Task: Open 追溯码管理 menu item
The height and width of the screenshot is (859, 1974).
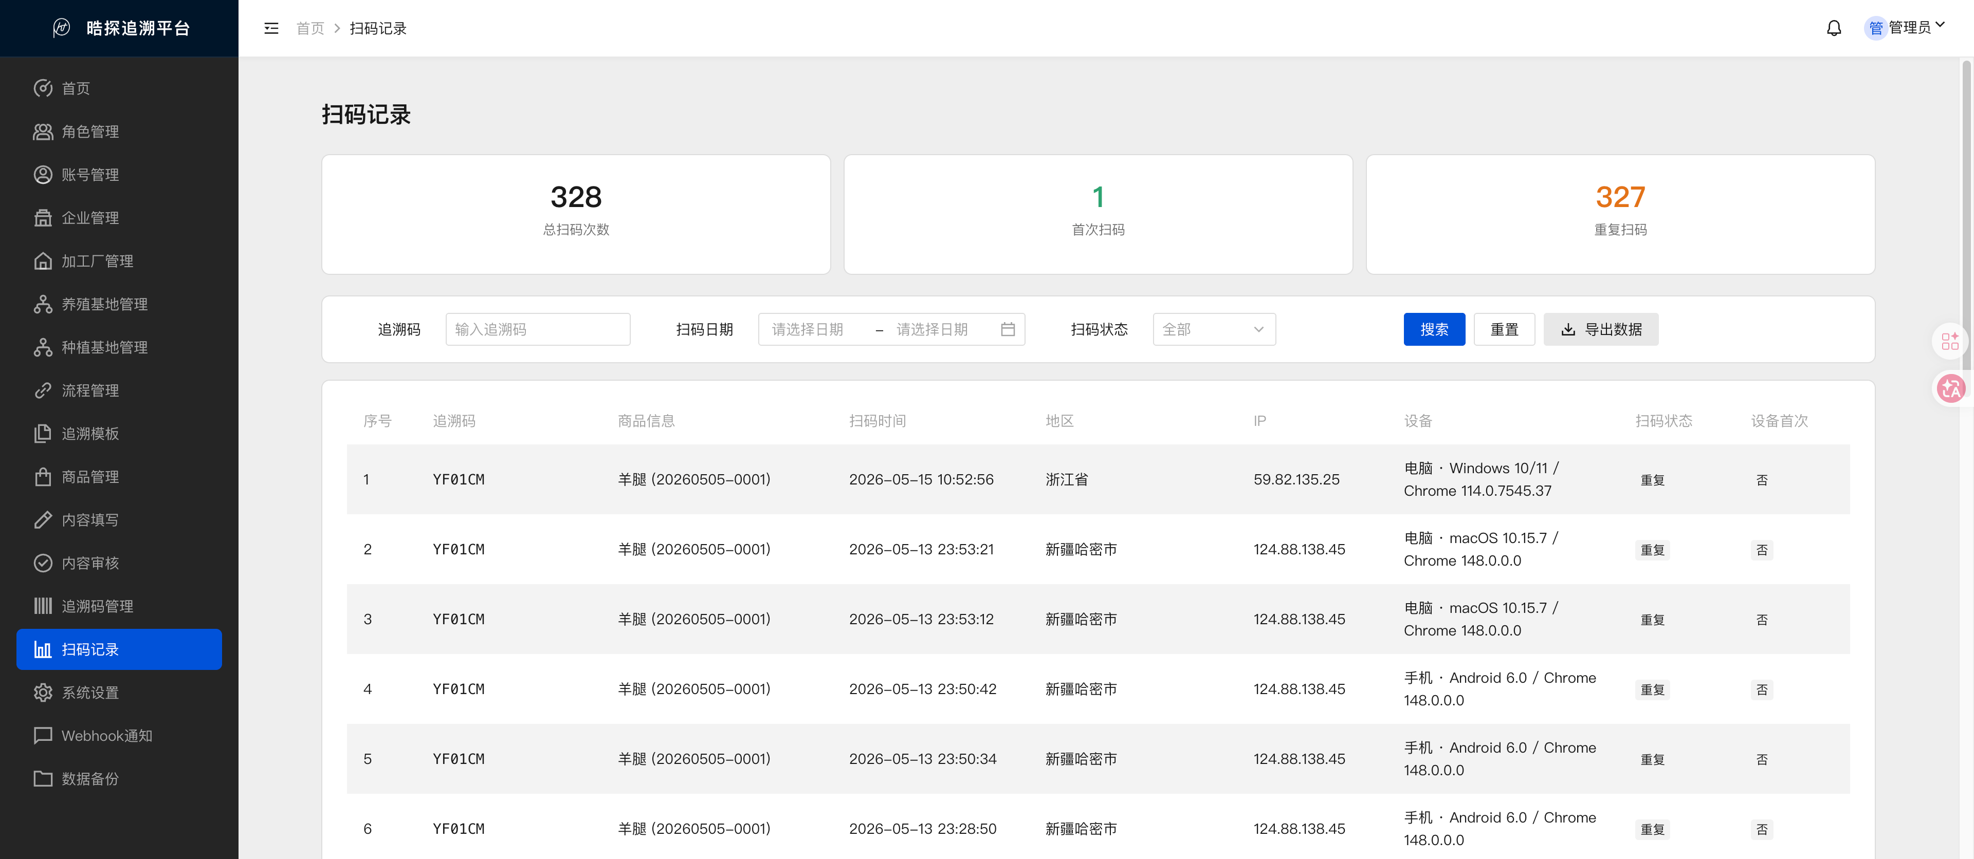Action: [x=119, y=606]
